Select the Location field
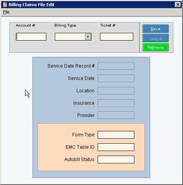Screen dimensions: 183x185 (x=116, y=91)
